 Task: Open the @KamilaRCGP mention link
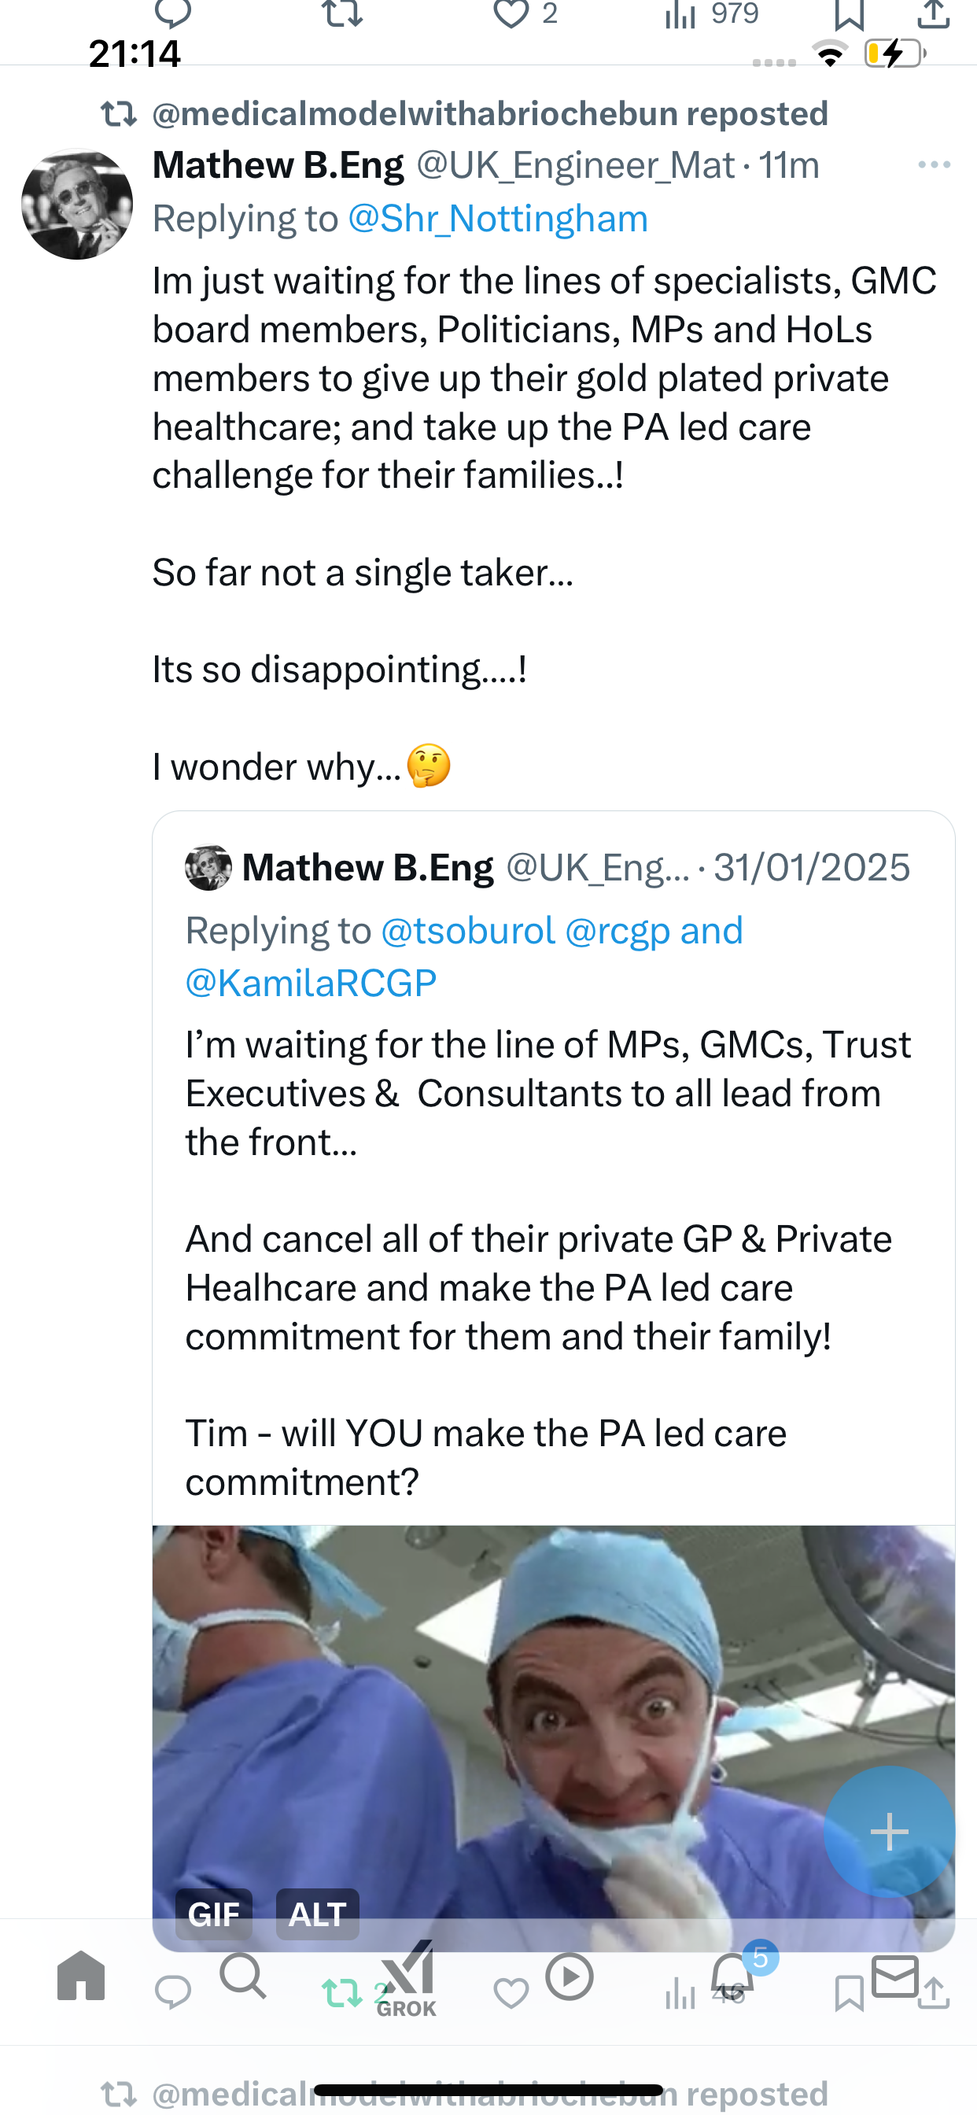tap(312, 983)
